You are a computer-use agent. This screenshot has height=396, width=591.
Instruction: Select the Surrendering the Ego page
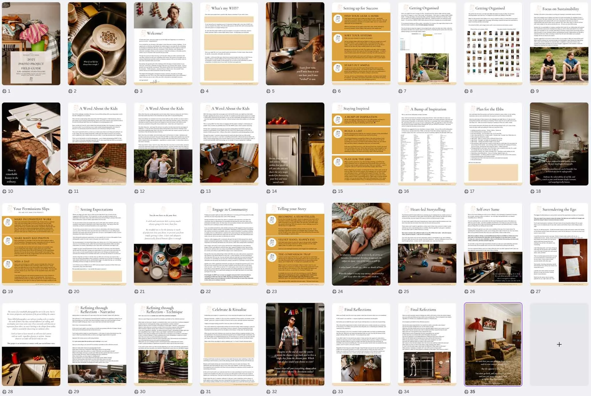(559, 244)
